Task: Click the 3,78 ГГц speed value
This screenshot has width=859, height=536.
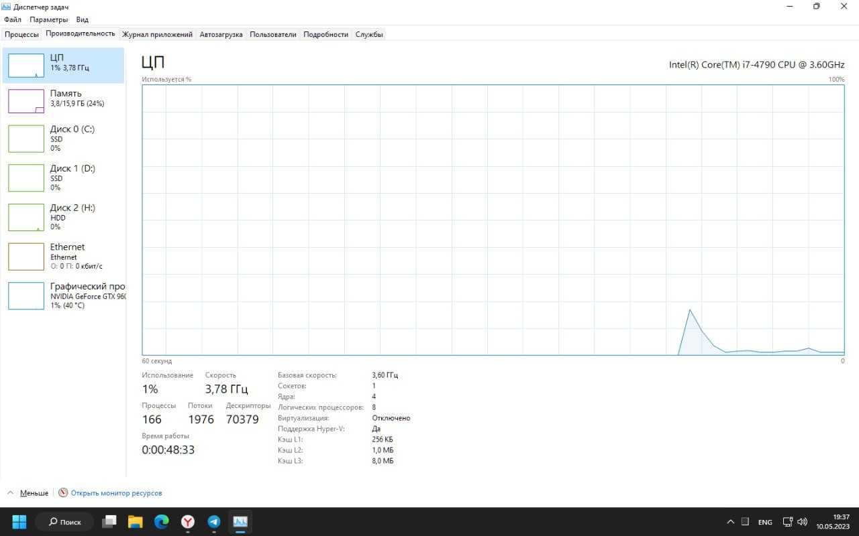Action: (x=226, y=389)
